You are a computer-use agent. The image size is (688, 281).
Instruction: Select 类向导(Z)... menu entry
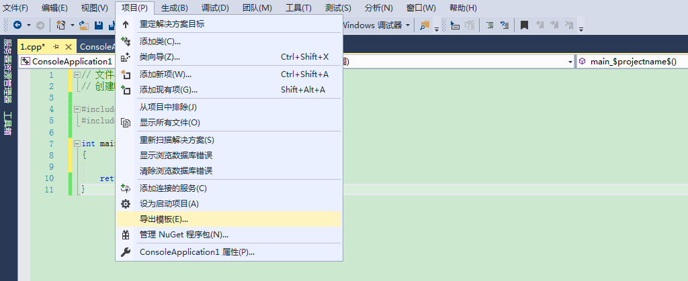228,57
